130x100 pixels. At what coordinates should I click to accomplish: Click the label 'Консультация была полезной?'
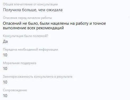pyautogui.click(x=25, y=36)
